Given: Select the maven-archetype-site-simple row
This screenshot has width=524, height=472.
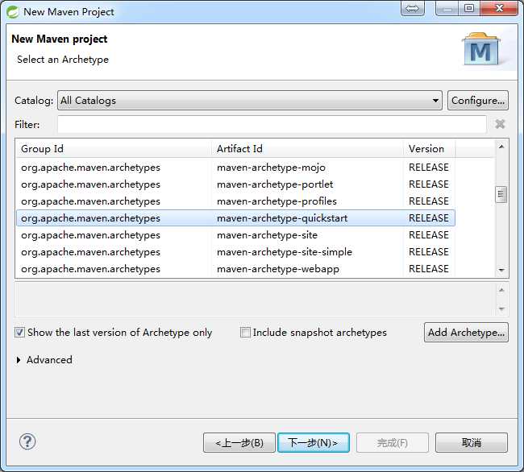Looking at the screenshot, I should [x=235, y=252].
